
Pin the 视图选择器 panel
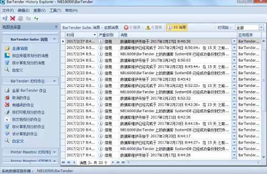pos(56,27)
